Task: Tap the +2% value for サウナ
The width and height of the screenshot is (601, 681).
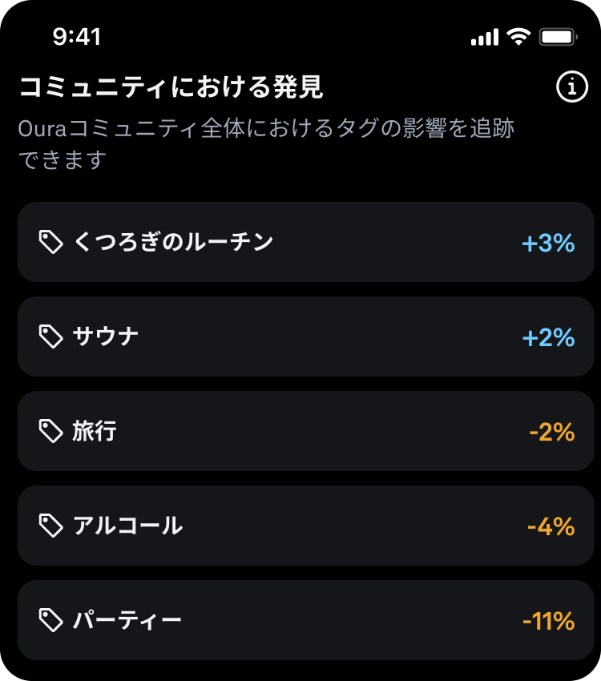Action: coord(548,337)
